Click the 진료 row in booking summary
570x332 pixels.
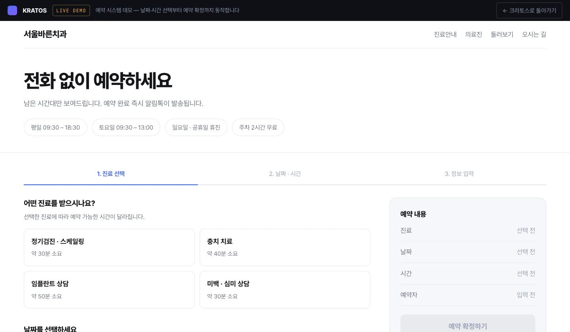tap(468, 230)
